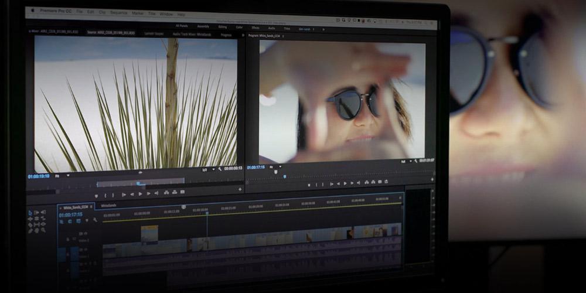The image size is (586, 293).
Task: Open the File menu
Action: (x=79, y=11)
